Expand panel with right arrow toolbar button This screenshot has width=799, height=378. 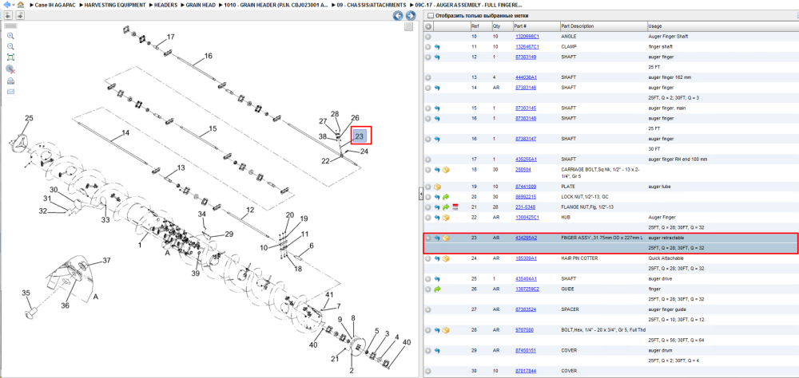pyautogui.click(x=21, y=15)
